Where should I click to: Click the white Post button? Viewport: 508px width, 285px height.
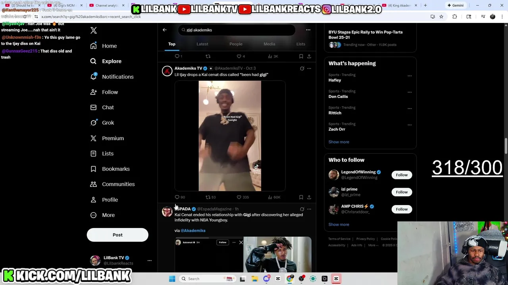coord(117,235)
